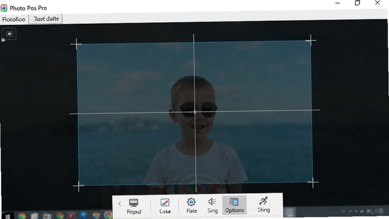Screen dimensions: 389x219
Task: Click the top-left crop corner handle
Action: [76, 44]
